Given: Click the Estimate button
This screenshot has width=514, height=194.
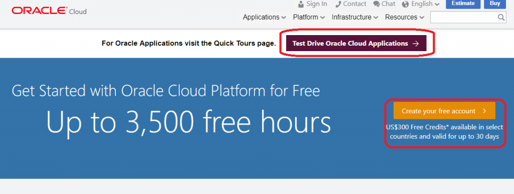Looking at the screenshot, I should tap(463, 4).
